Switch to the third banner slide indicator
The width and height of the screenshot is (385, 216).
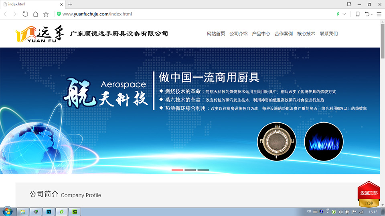203,170
